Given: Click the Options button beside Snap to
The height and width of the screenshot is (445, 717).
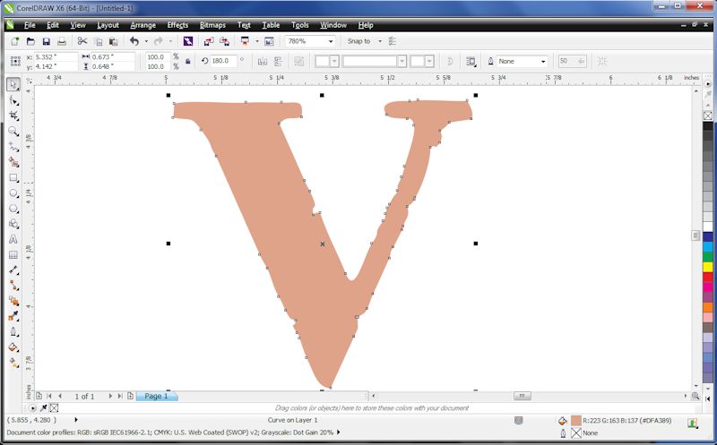Looking at the screenshot, I should click(x=393, y=41).
